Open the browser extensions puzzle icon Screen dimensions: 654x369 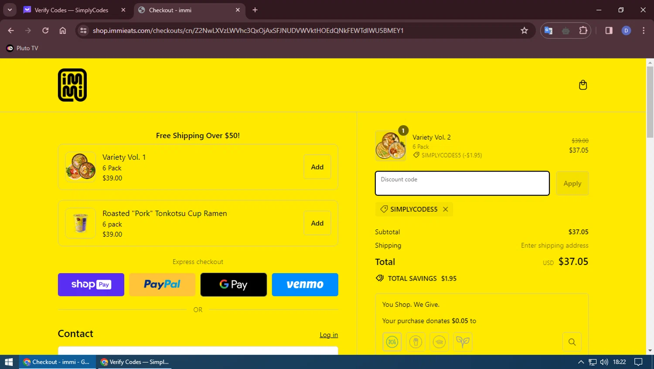pos(583,30)
